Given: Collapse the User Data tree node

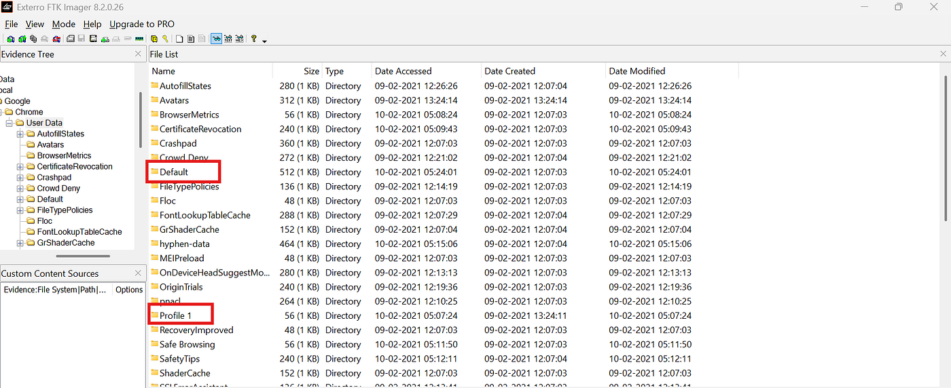Looking at the screenshot, I should (x=10, y=123).
